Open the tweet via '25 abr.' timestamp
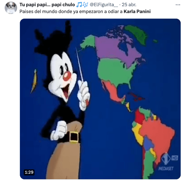 (x=129, y=5)
